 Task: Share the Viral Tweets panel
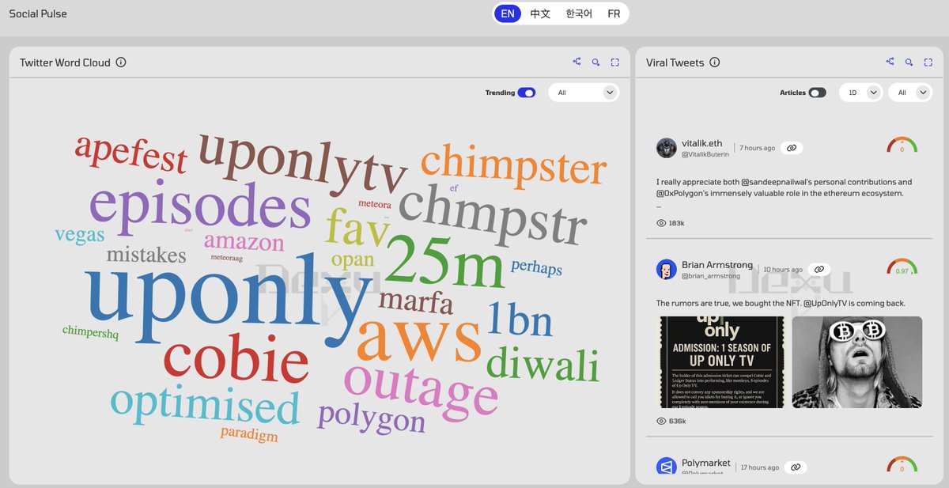890,62
